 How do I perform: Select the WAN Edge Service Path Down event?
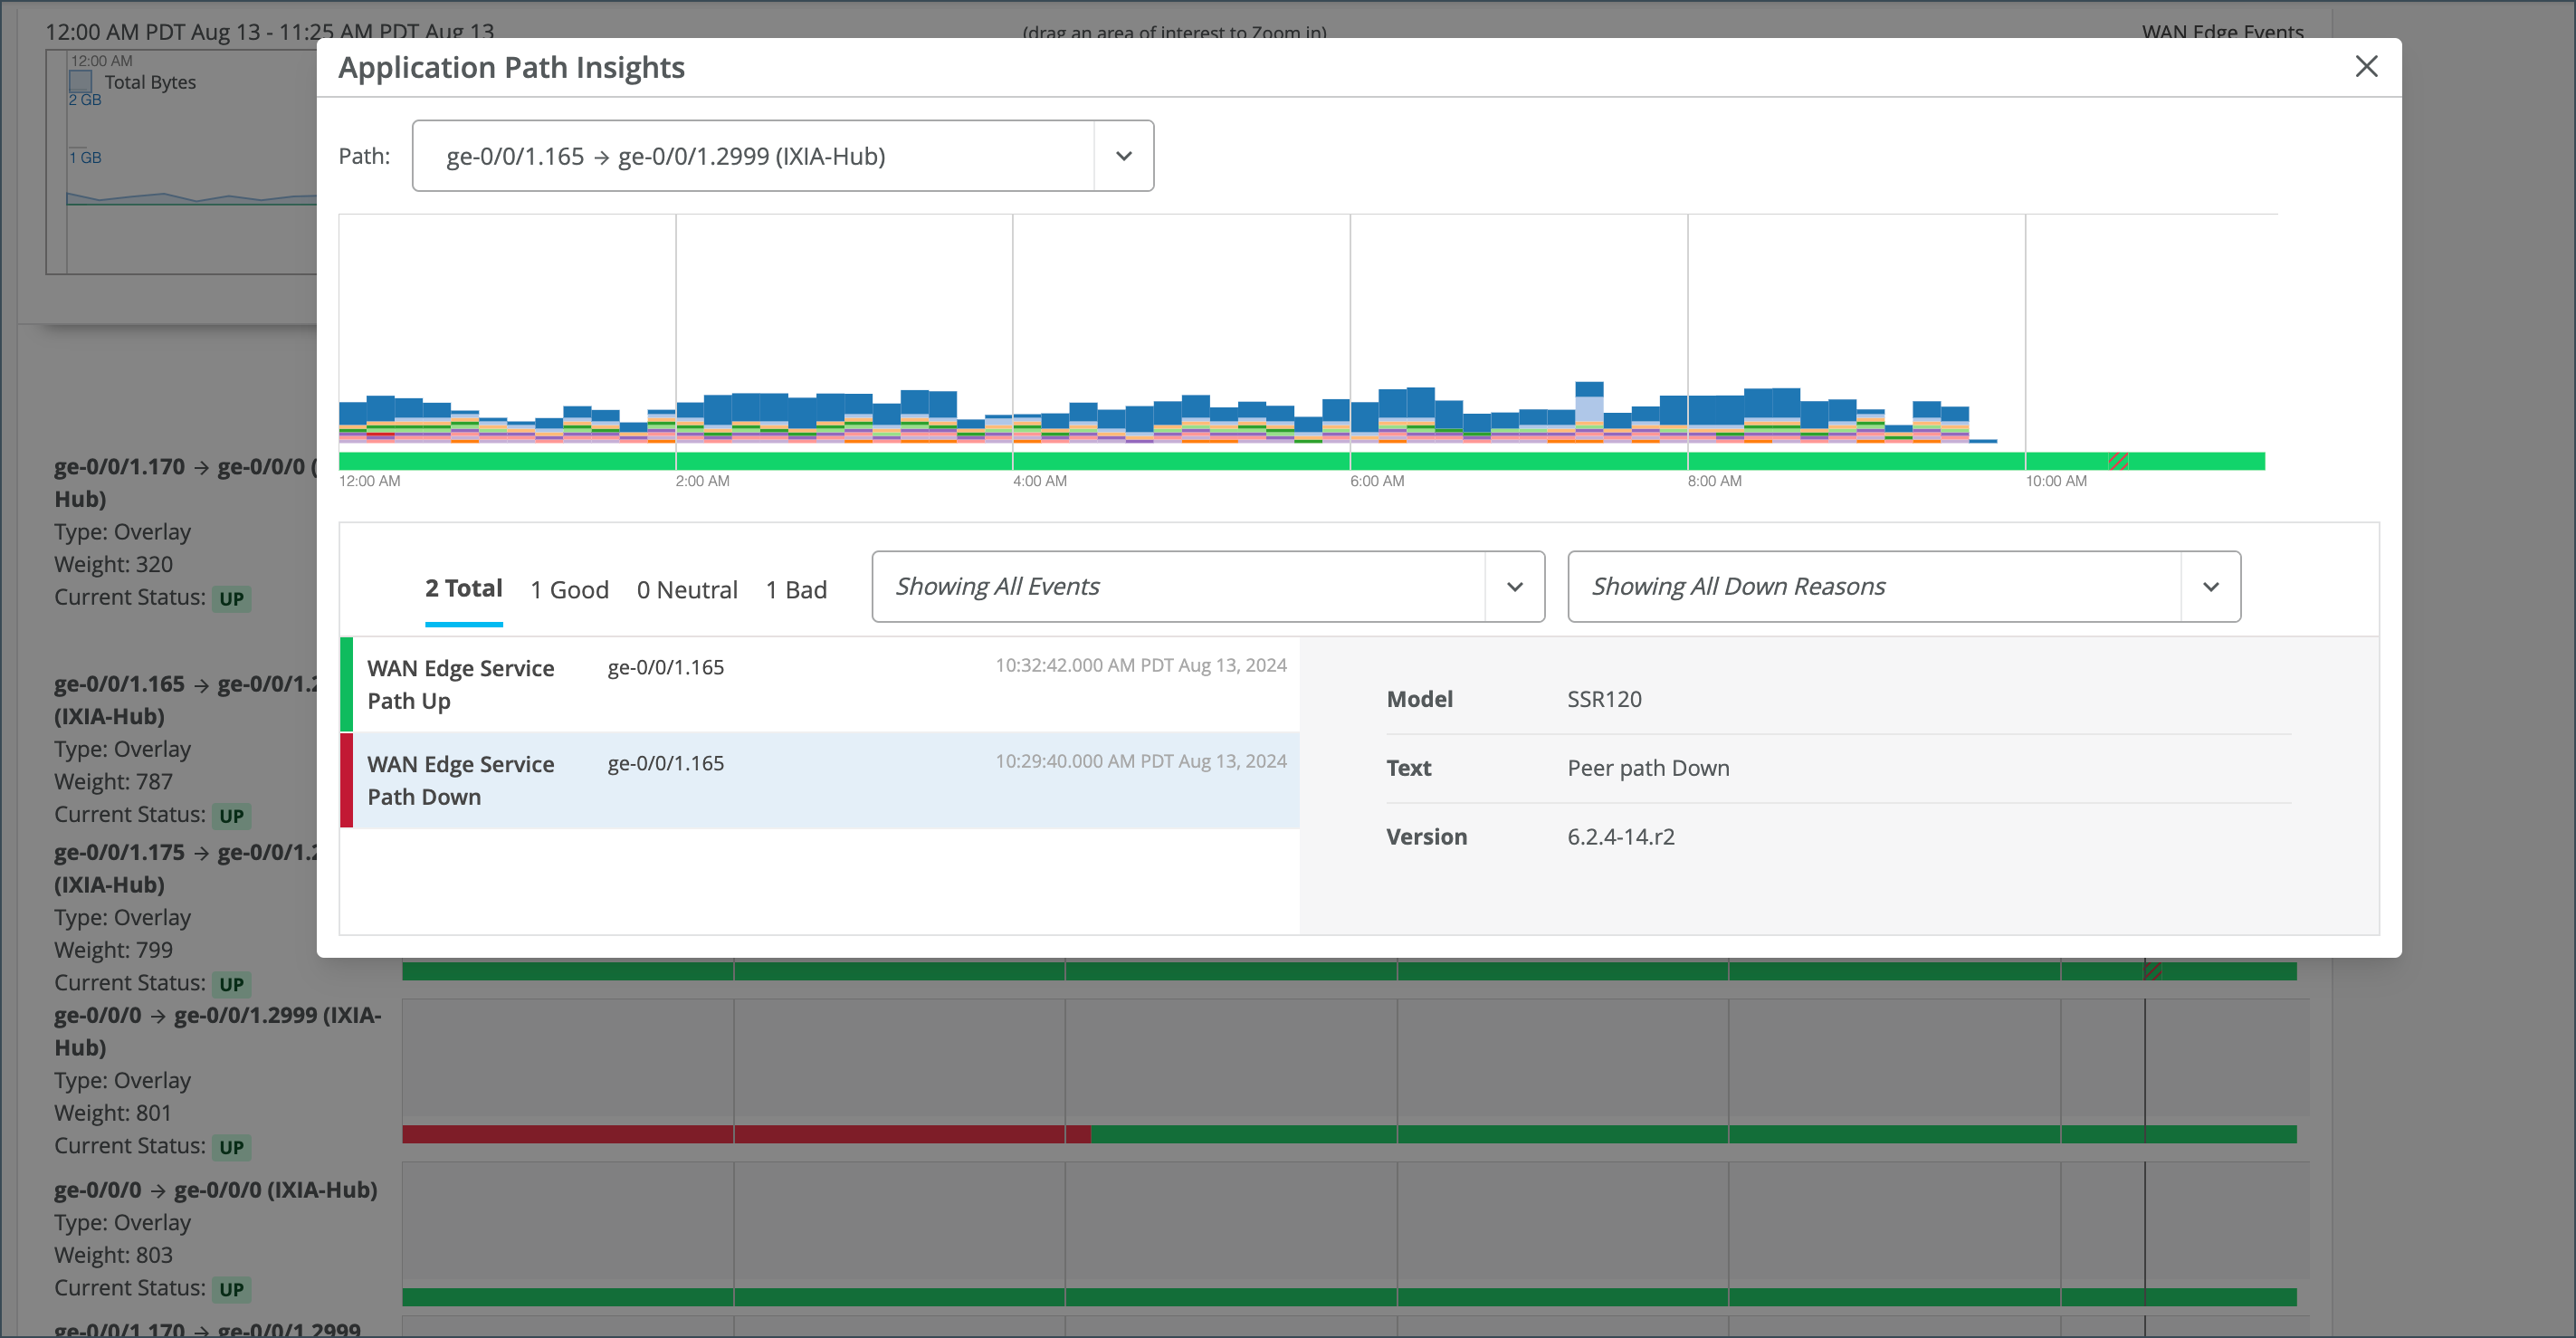(460, 780)
